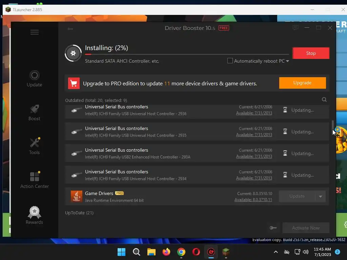Select Intel ICH9 USB2 Enhanced Host Controller 293A text
Screen dimensions: 347x260
pyautogui.click(x=138, y=157)
